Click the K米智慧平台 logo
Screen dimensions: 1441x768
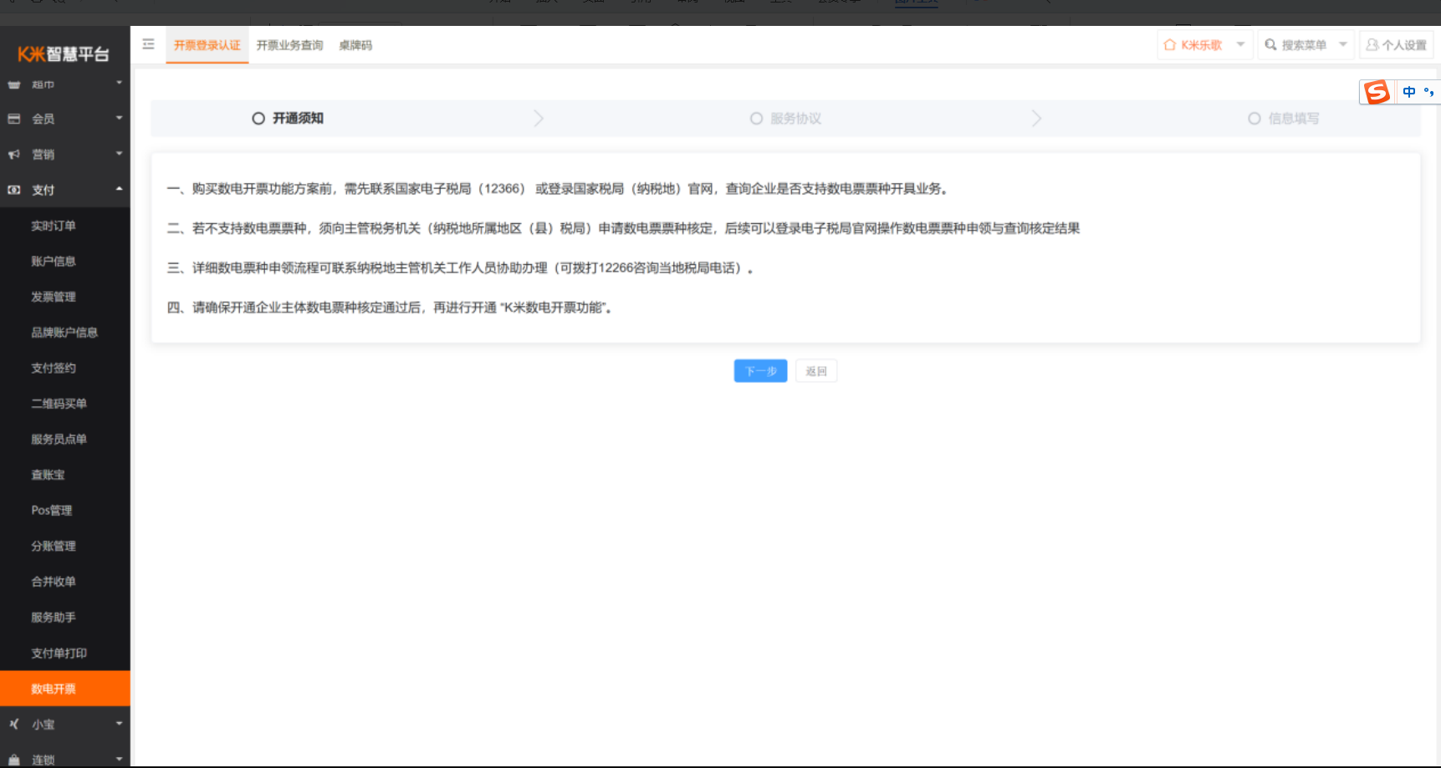pos(64,54)
